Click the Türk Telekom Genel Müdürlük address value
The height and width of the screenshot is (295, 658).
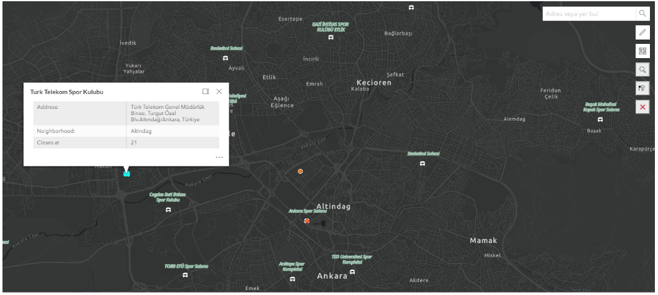(168, 113)
